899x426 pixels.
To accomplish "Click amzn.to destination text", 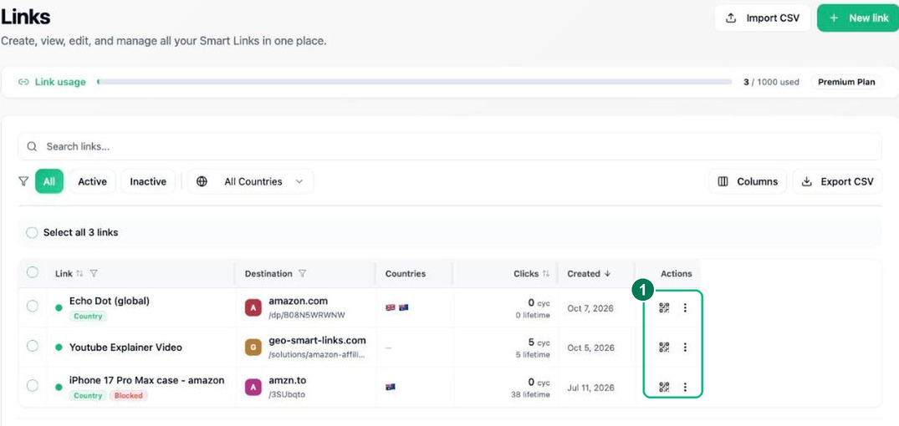I will point(287,380).
